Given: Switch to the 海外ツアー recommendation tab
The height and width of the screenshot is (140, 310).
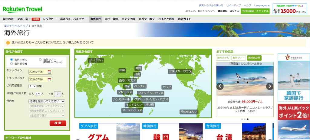Looking at the screenshot, I should [239, 58].
